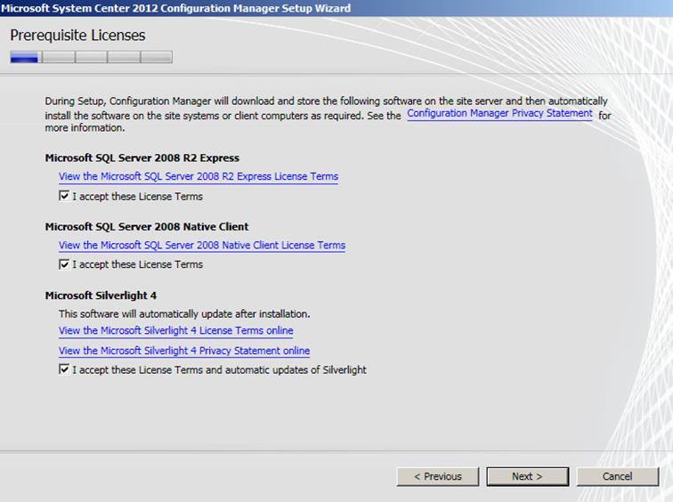
Task: Select 'This software will automatically update after installation.' text
Action: pos(184,314)
